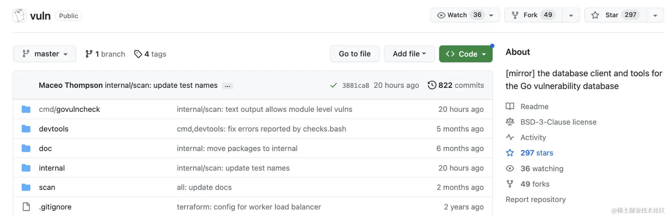Screen dimensions: 667x216
Task: Open commit 'fix errors reported by checks.bash'
Action: [261, 129]
